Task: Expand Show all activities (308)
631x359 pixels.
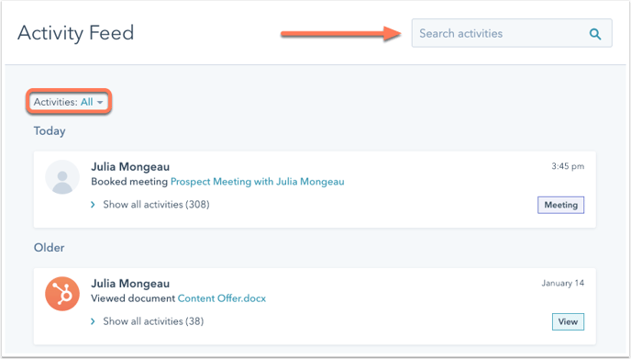Action: pos(156,205)
